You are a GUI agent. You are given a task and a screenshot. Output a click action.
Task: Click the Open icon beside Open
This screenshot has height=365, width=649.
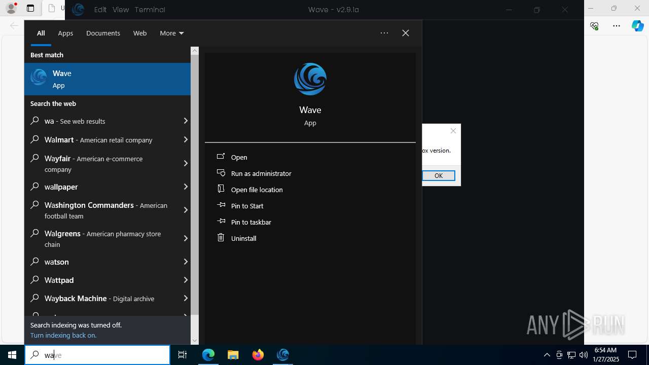(221, 157)
